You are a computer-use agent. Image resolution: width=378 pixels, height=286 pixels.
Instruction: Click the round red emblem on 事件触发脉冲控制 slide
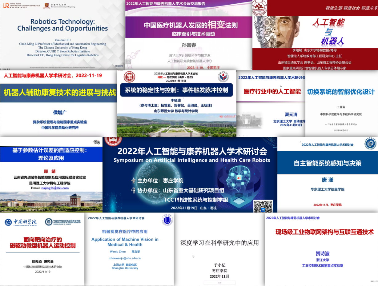(x=129, y=77)
